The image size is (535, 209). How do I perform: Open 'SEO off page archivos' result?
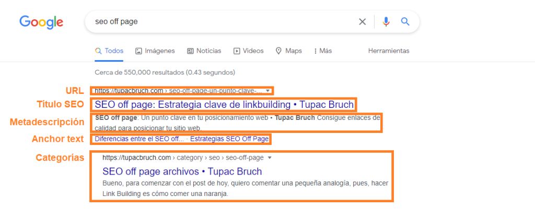182,171
